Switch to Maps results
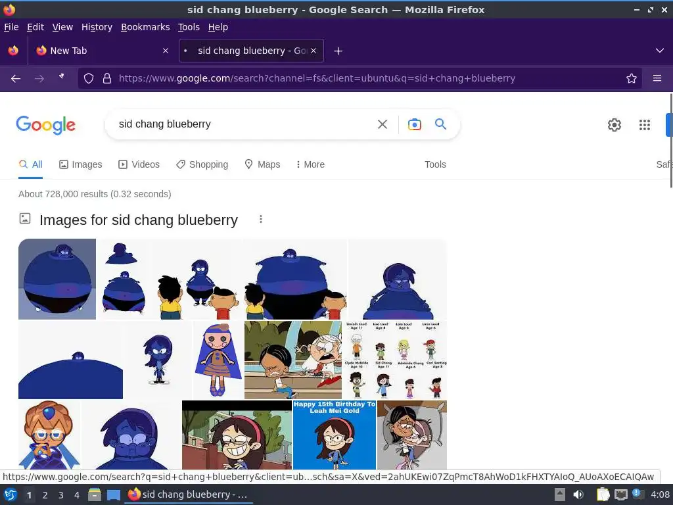The height and width of the screenshot is (505, 673). pyautogui.click(x=262, y=164)
